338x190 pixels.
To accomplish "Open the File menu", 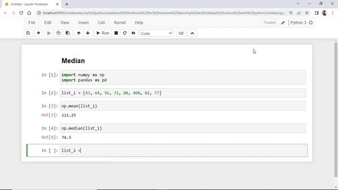I will pos(32,23).
